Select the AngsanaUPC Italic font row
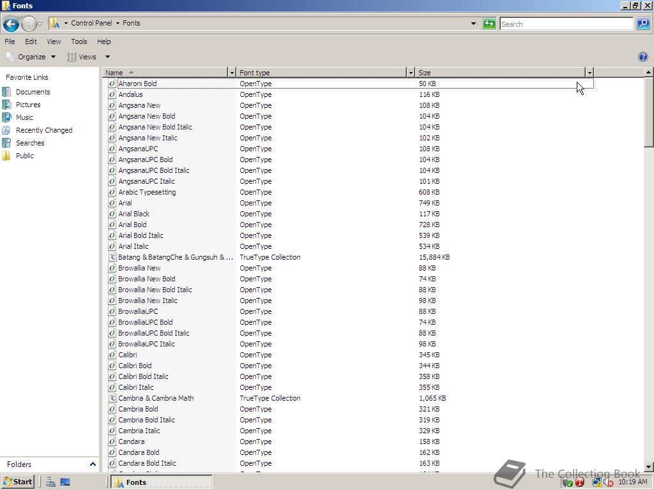The image size is (654, 490). point(348,181)
